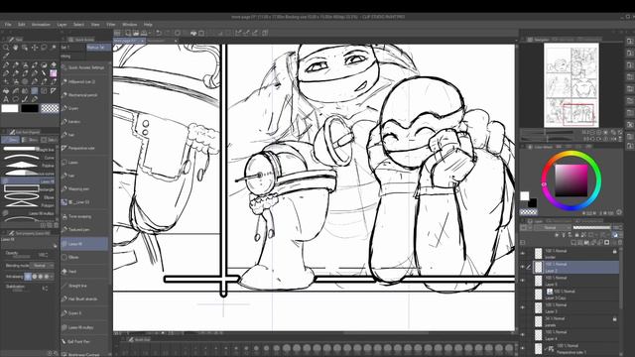Viewport: 635px width, 357px height.
Task: Toggle visibility of Perspective ruler 1 layer
Action: [x=523, y=348]
